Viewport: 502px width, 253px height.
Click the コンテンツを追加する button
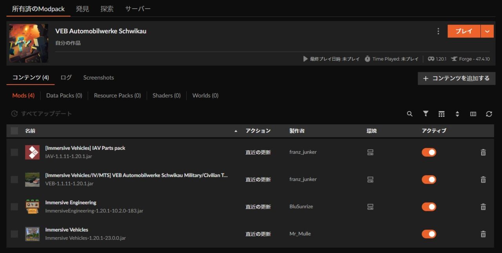[x=456, y=78]
